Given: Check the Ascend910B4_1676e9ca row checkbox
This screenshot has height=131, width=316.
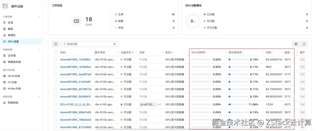Looking at the screenshot, I should (55, 67).
